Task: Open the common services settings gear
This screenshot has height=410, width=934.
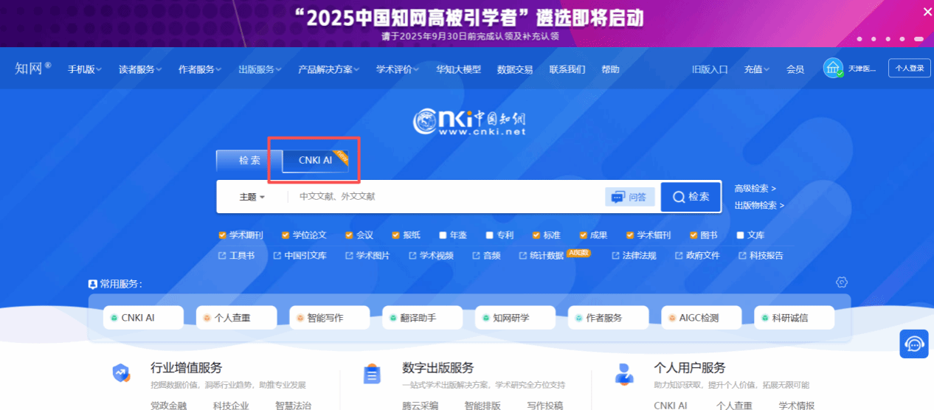Action: coord(841,282)
